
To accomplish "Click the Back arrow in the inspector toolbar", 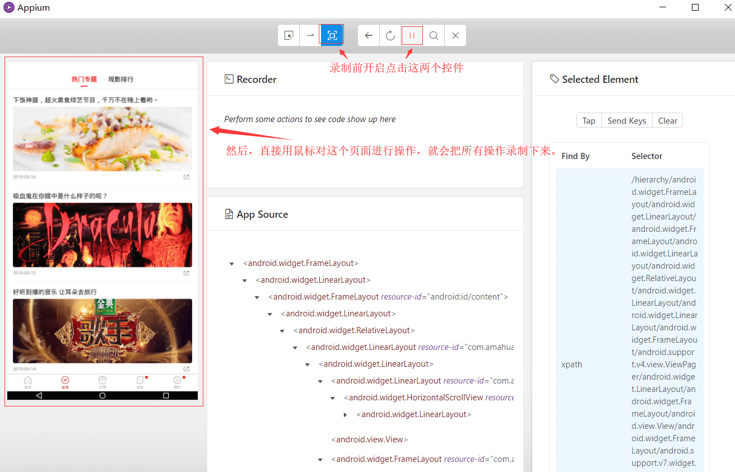I will click(369, 35).
